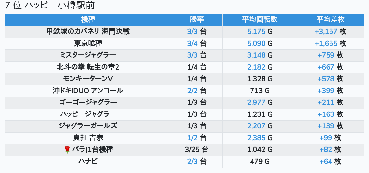Select the 平均回転数 column header
Screen dimensions: 369x173
click(260, 19)
